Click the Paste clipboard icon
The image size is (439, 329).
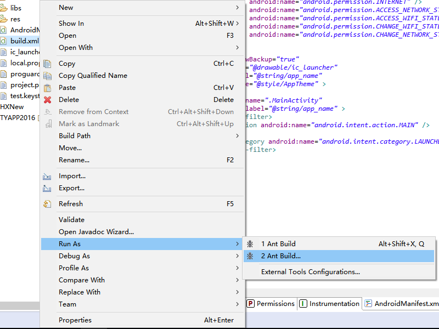tap(47, 88)
